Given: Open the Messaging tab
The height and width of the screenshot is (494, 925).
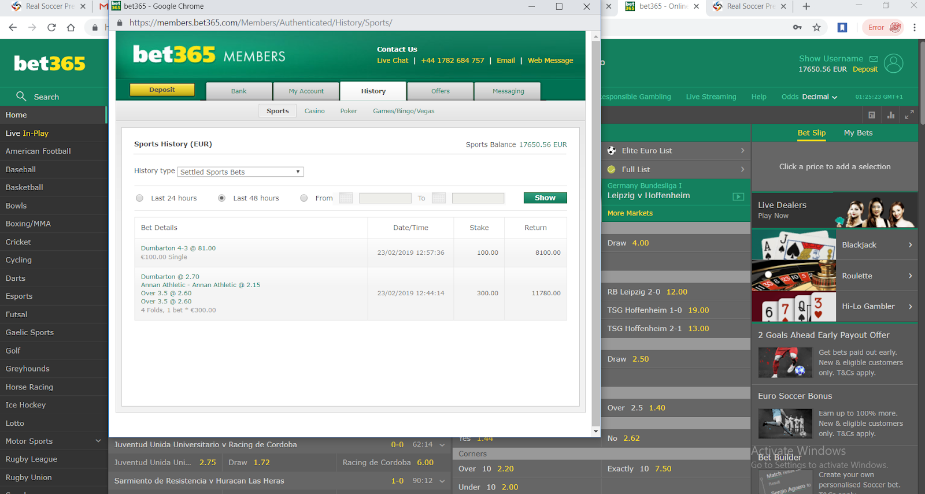Looking at the screenshot, I should [x=508, y=91].
